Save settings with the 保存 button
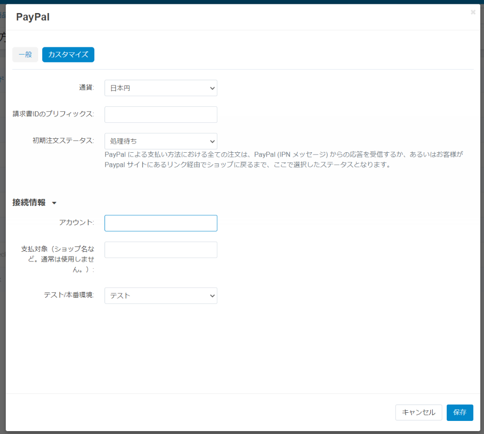 (460, 412)
